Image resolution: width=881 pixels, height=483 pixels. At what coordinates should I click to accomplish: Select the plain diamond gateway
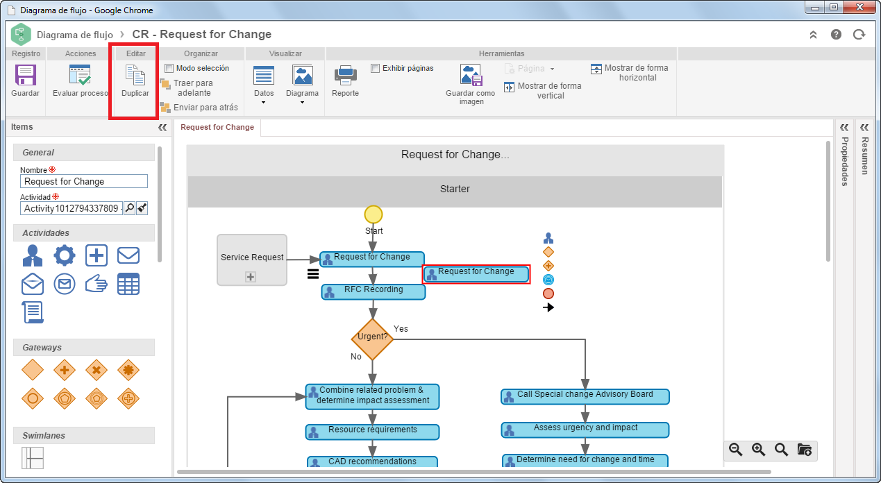tap(33, 370)
